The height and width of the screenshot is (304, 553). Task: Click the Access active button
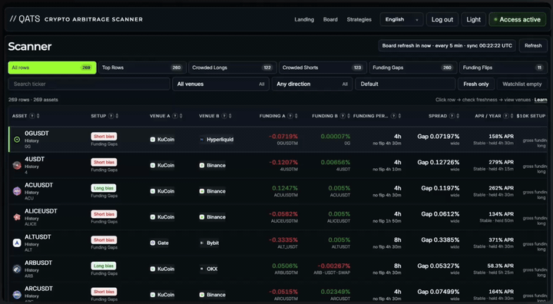(x=518, y=19)
